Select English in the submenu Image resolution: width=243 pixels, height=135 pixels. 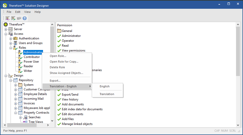[107, 86]
